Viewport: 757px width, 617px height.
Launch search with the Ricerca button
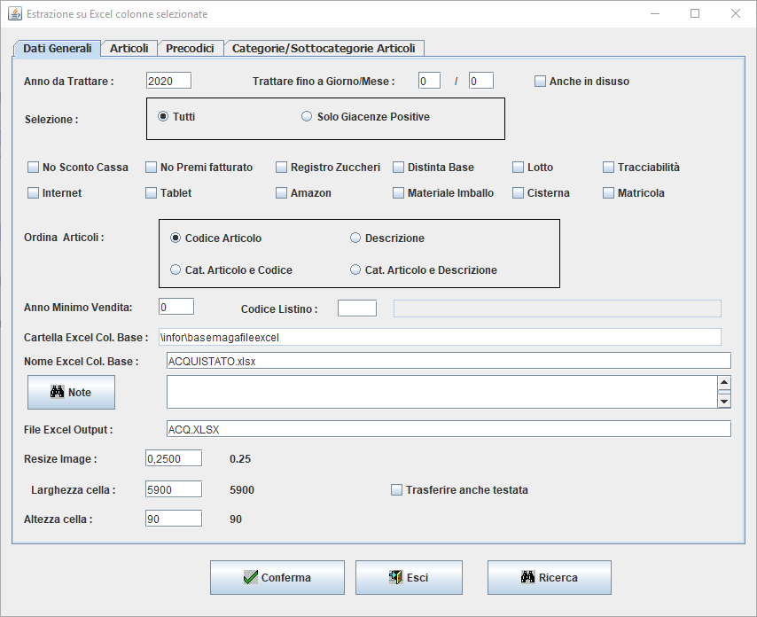click(x=550, y=577)
